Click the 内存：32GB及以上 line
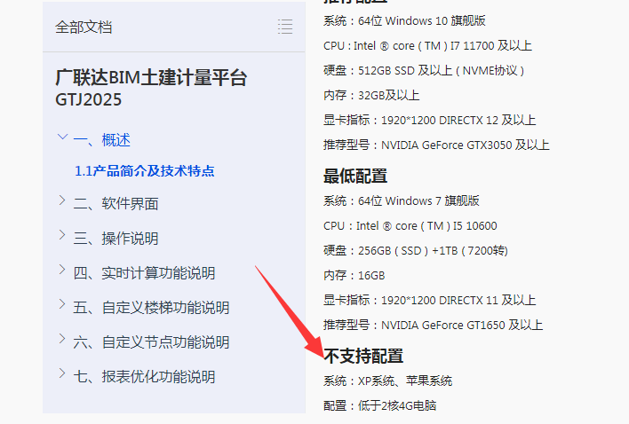This screenshot has width=629, height=424. point(371,95)
